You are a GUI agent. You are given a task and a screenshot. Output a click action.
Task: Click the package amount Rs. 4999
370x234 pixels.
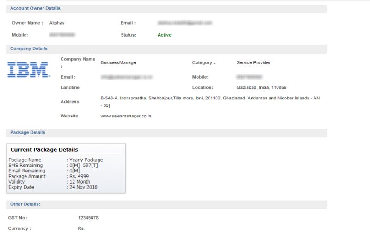click(x=79, y=176)
